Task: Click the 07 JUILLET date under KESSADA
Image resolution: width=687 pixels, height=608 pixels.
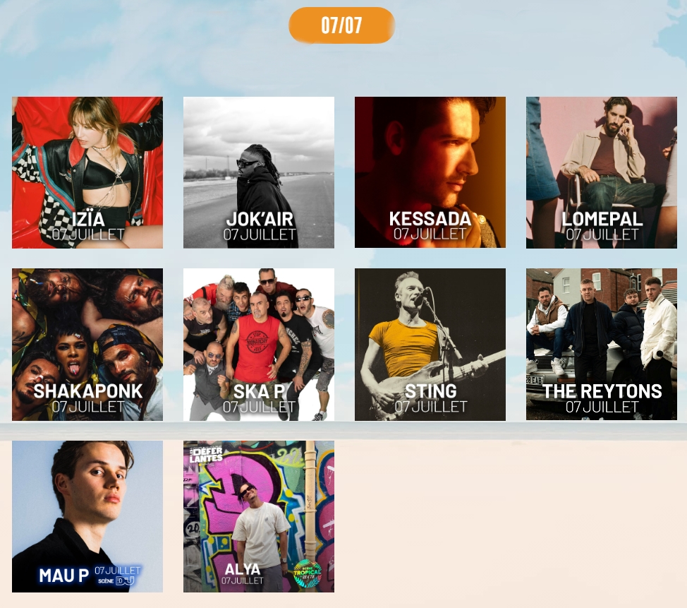Action: (430, 234)
